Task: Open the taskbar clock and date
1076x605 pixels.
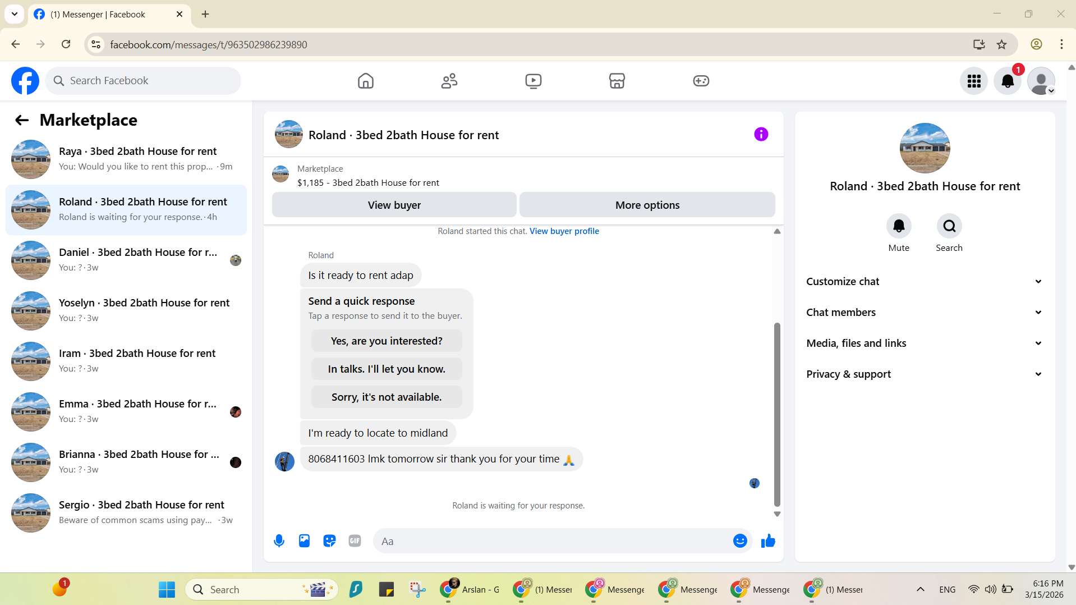Action: [x=1044, y=589]
